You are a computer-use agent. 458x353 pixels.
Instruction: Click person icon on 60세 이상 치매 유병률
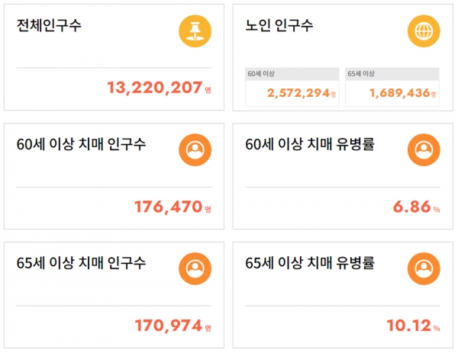coord(424,150)
